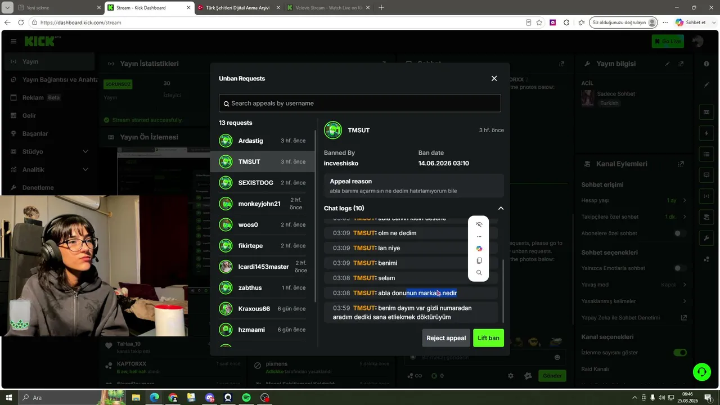
Task: Open woos0 unban request
Action: click(262, 225)
